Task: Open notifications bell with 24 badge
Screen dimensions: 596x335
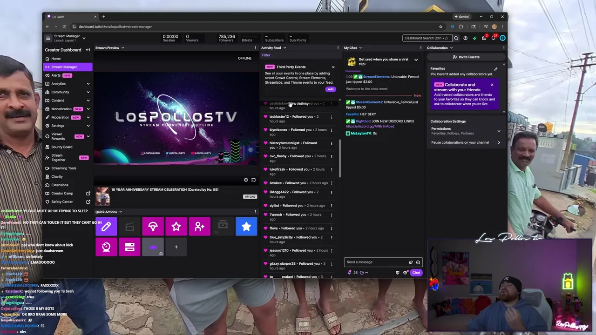Action: [494, 38]
